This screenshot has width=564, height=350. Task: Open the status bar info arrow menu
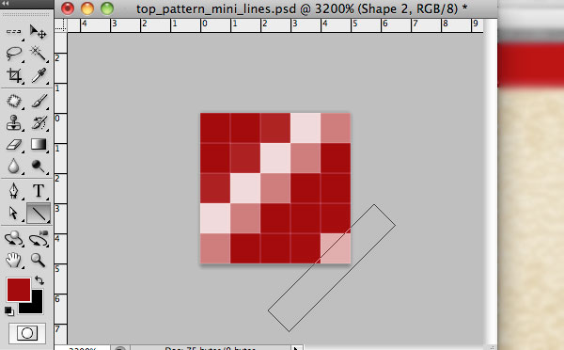(296, 348)
